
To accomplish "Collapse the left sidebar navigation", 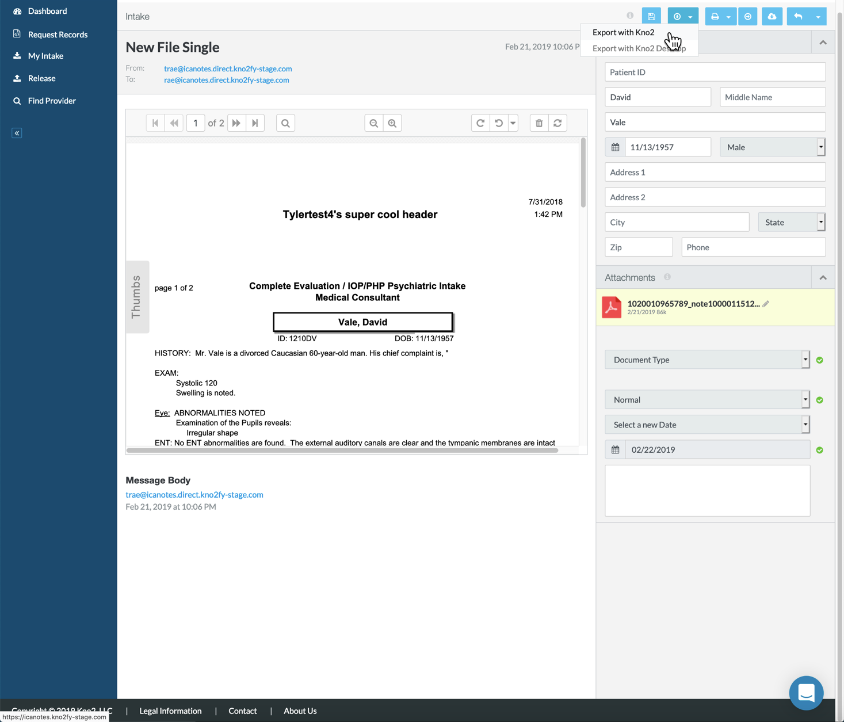I will (x=17, y=133).
